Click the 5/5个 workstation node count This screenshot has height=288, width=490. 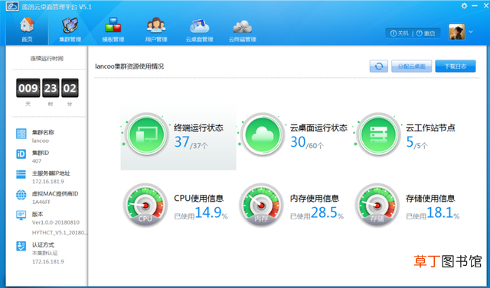[x=416, y=142]
